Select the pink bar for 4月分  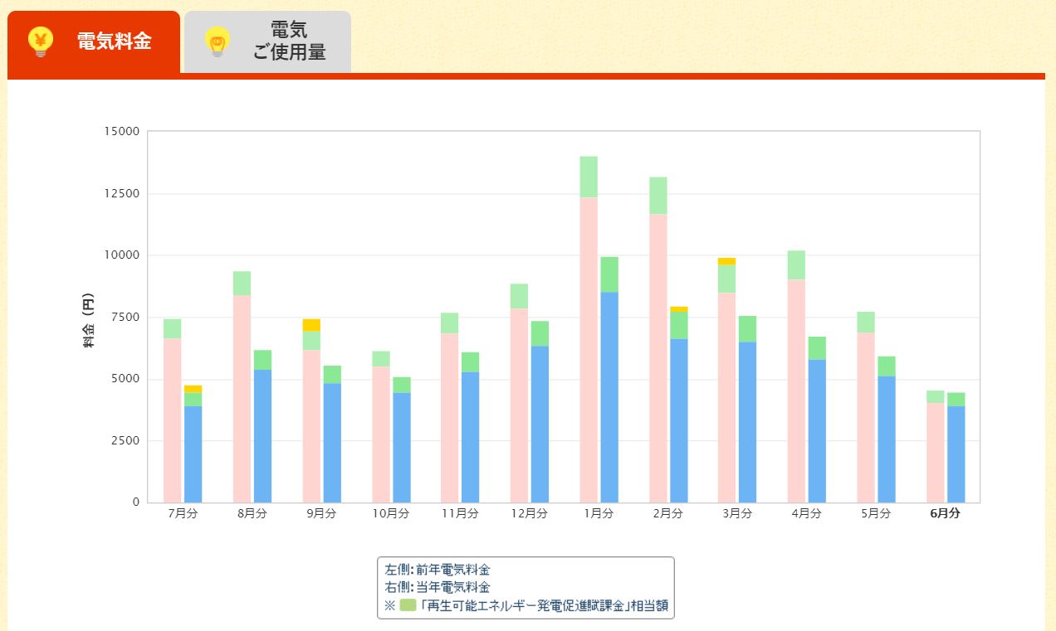(796, 390)
